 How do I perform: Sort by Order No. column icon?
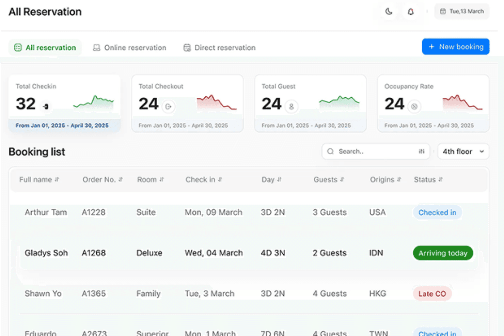[121, 179]
